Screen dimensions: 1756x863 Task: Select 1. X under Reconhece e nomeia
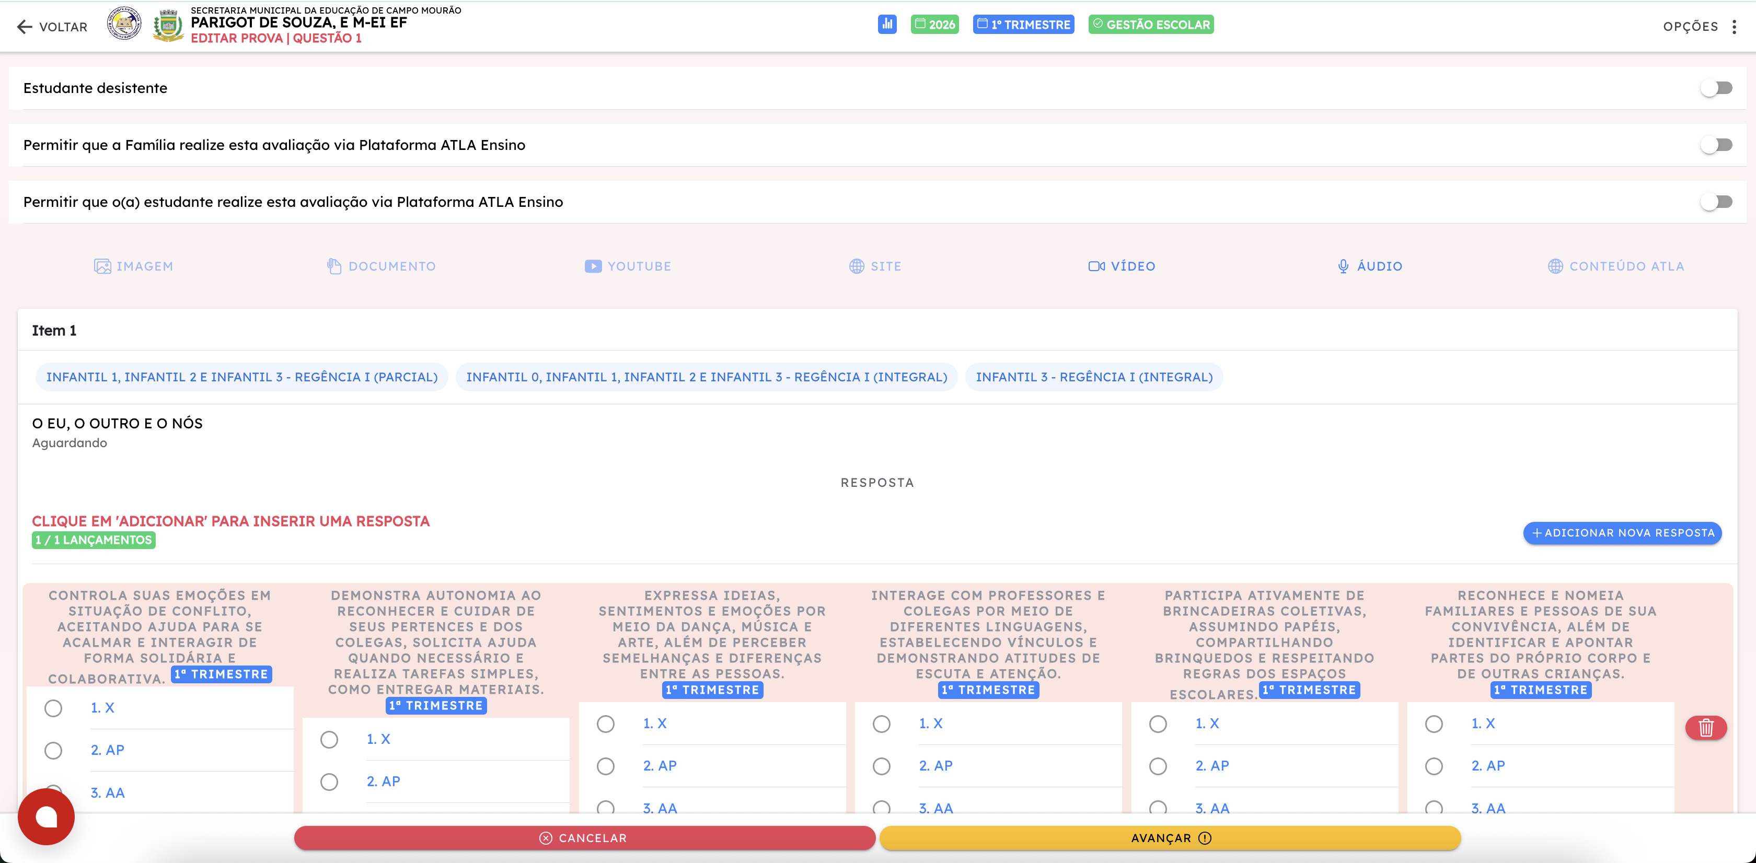point(1434,724)
